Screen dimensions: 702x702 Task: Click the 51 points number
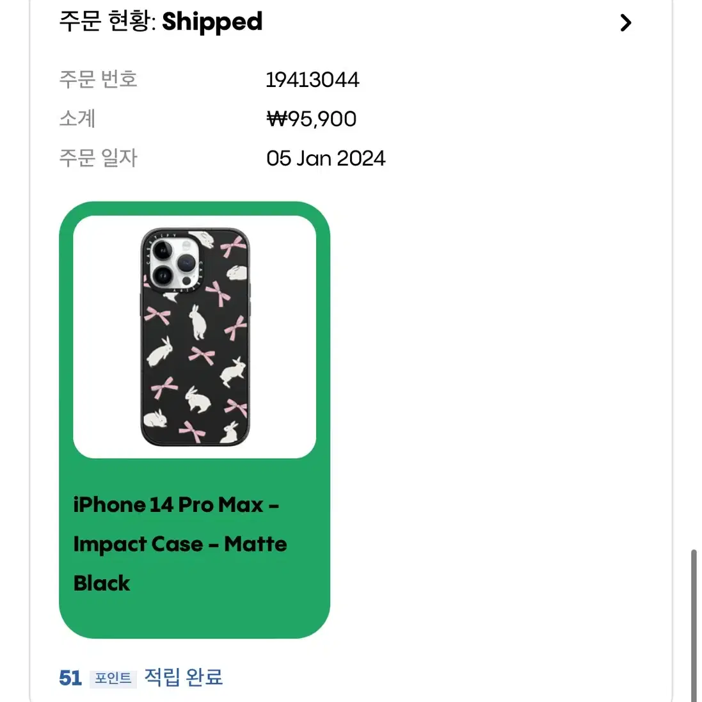pos(70,678)
